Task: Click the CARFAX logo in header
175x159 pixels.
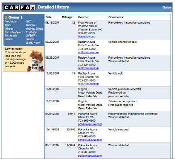Action: (19, 7)
